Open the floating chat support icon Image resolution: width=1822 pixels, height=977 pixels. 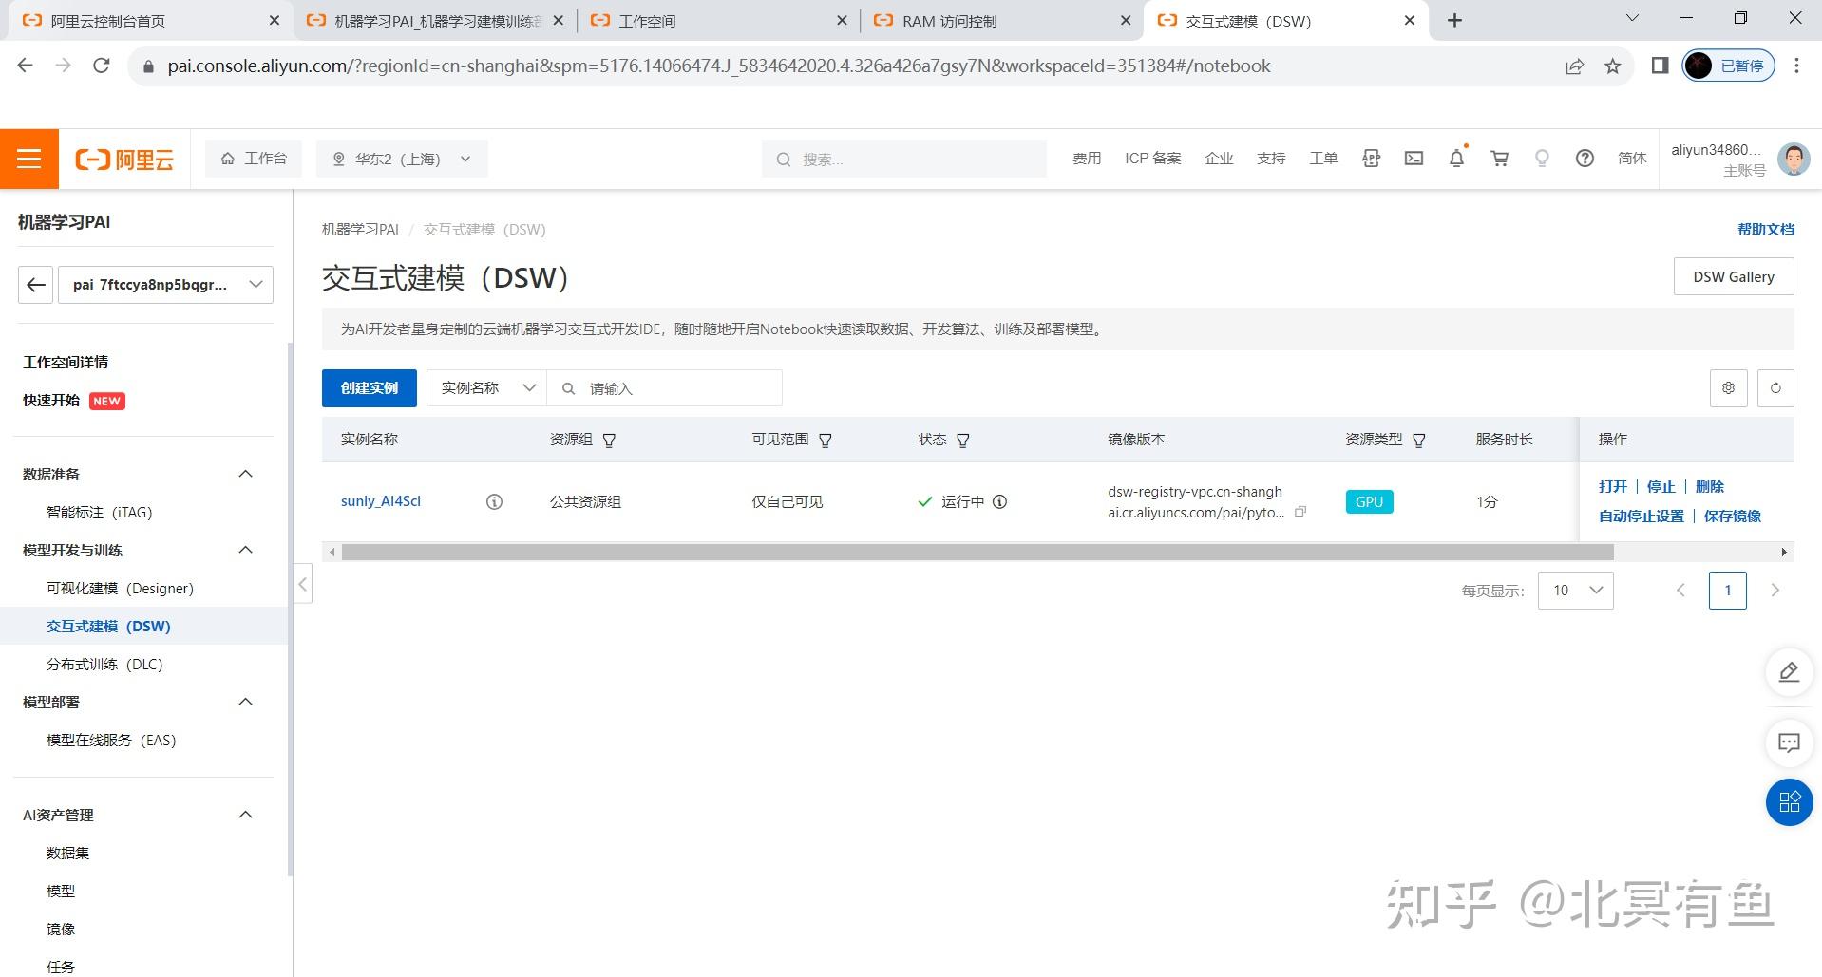[1789, 743]
